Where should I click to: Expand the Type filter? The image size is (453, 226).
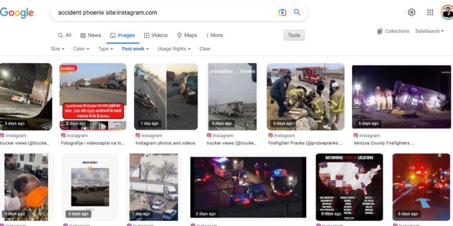coord(105,49)
